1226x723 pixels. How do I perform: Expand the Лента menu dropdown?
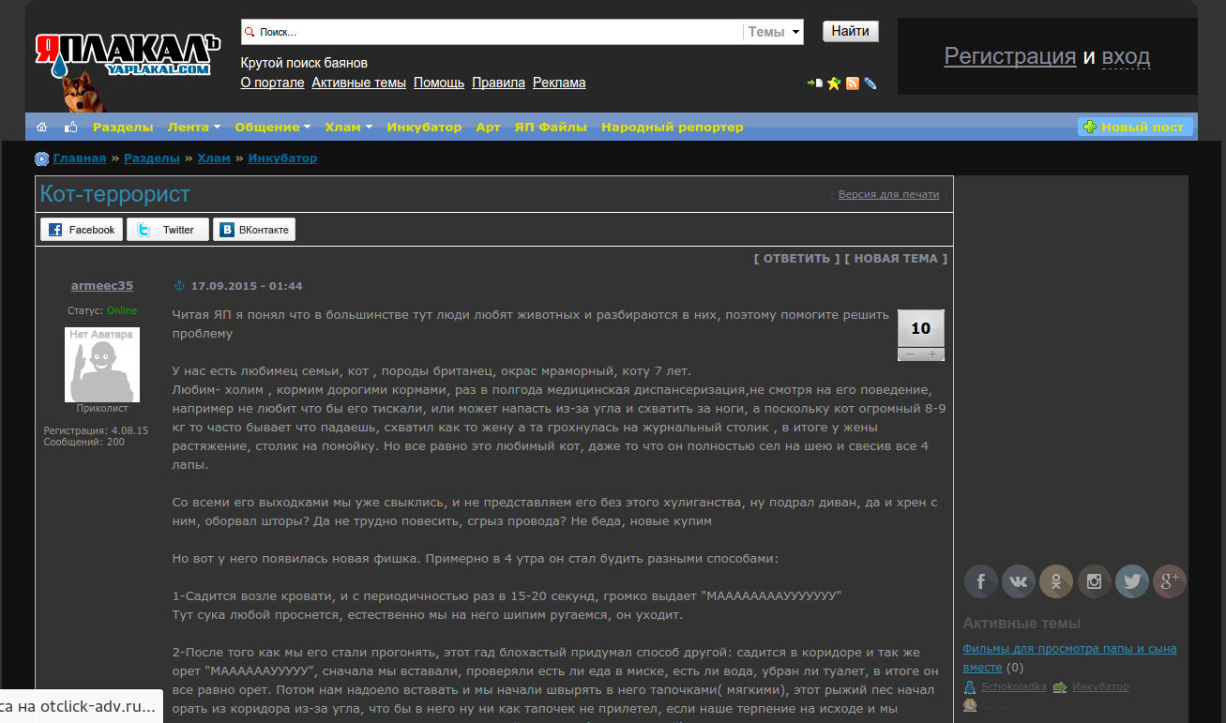[194, 127]
